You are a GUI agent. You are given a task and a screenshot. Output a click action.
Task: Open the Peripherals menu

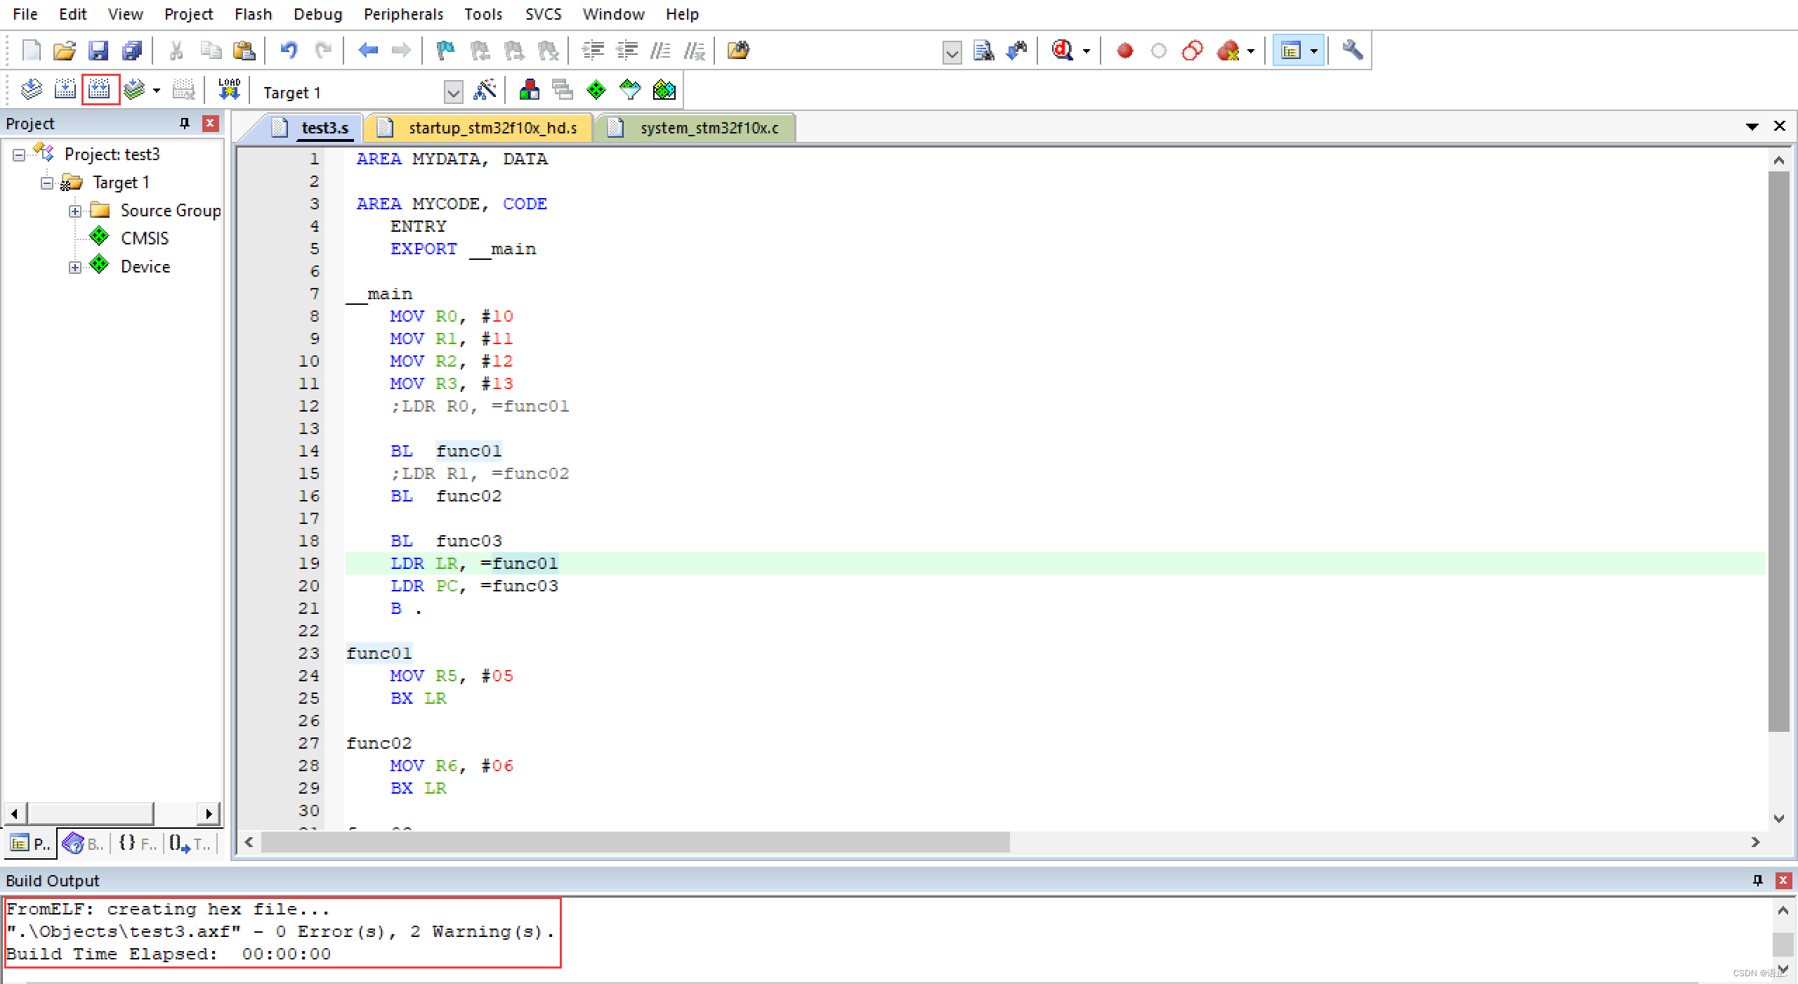pyautogui.click(x=403, y=14)
